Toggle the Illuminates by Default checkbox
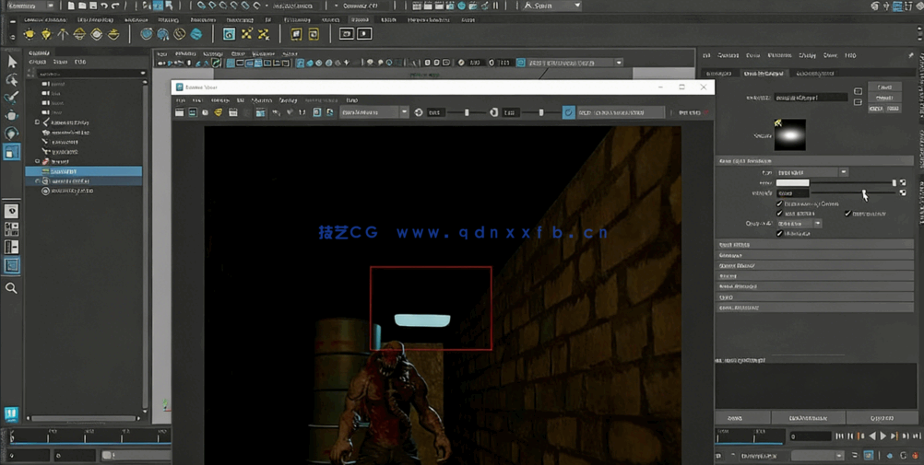 coord(780,203)
